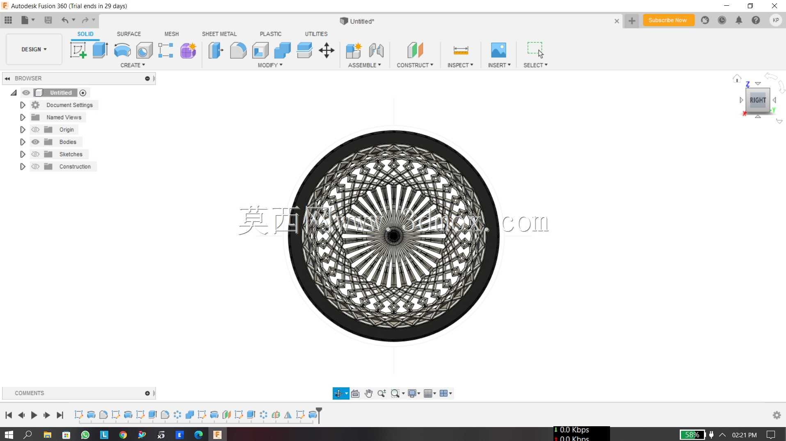The width and height of the screenshot is (786, 441).
Task: Open the Display Settings dropdown
Action: (414, 393)
